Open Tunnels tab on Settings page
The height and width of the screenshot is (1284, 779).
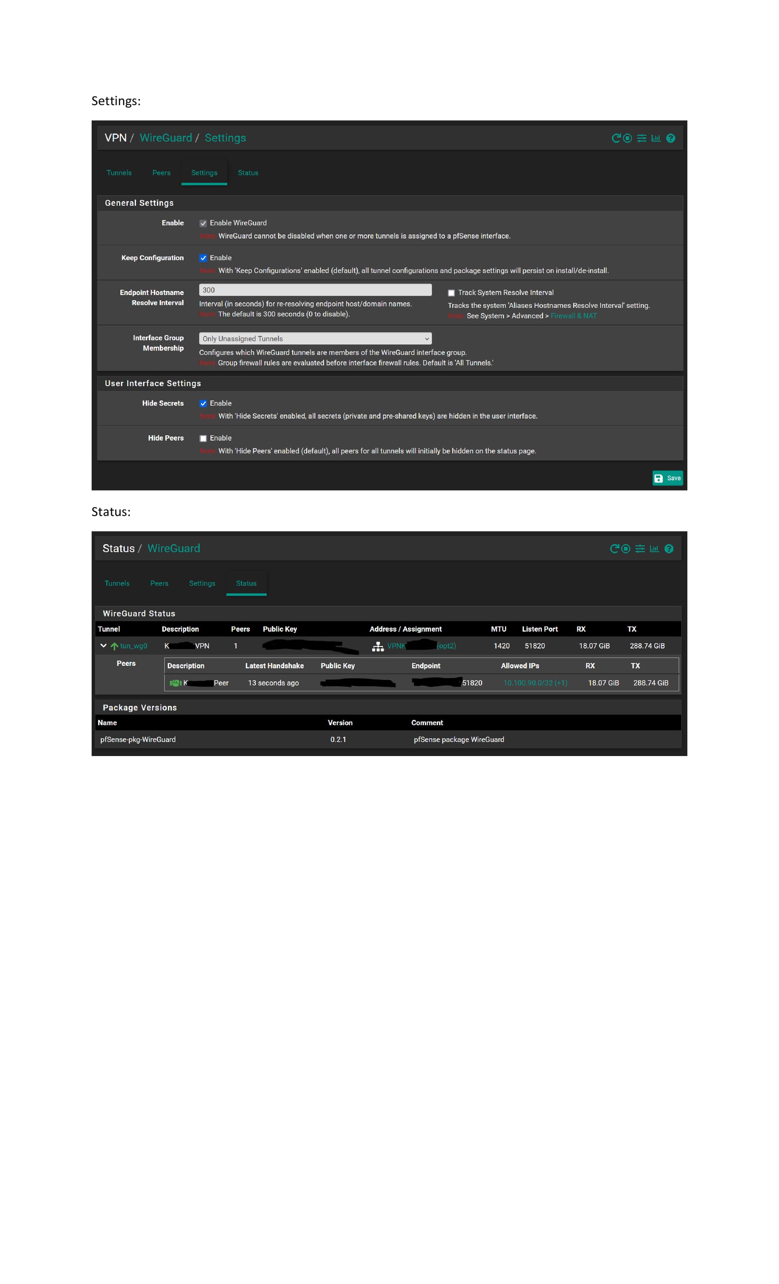click(x=119, y=173)
